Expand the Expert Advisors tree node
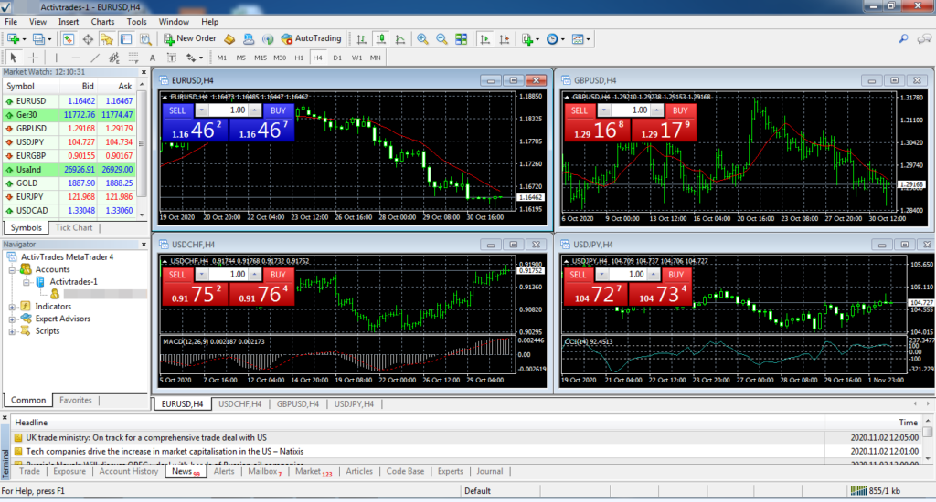The width and height of the screenshot is (936, 502). (x=13, y=319)
